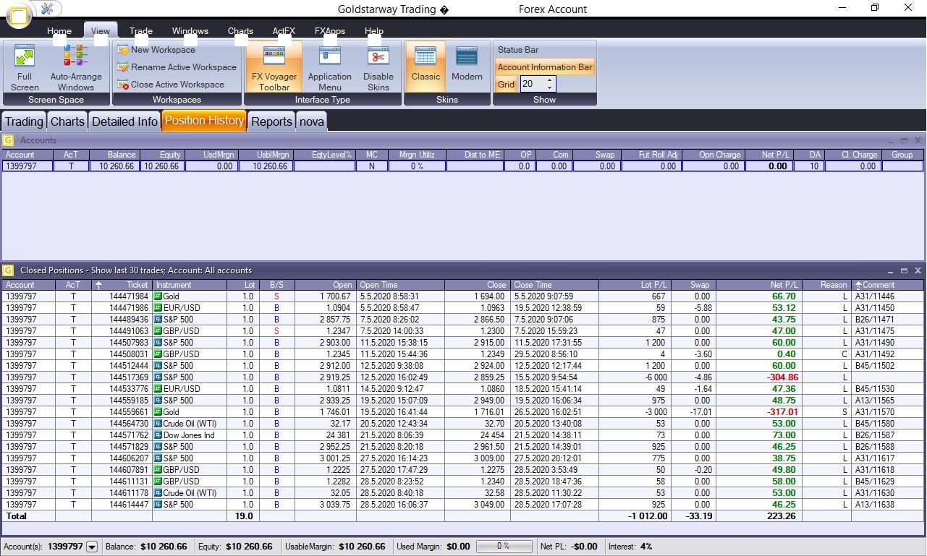
Task: Toggle the Grid option
Action: tap(507, 85)
